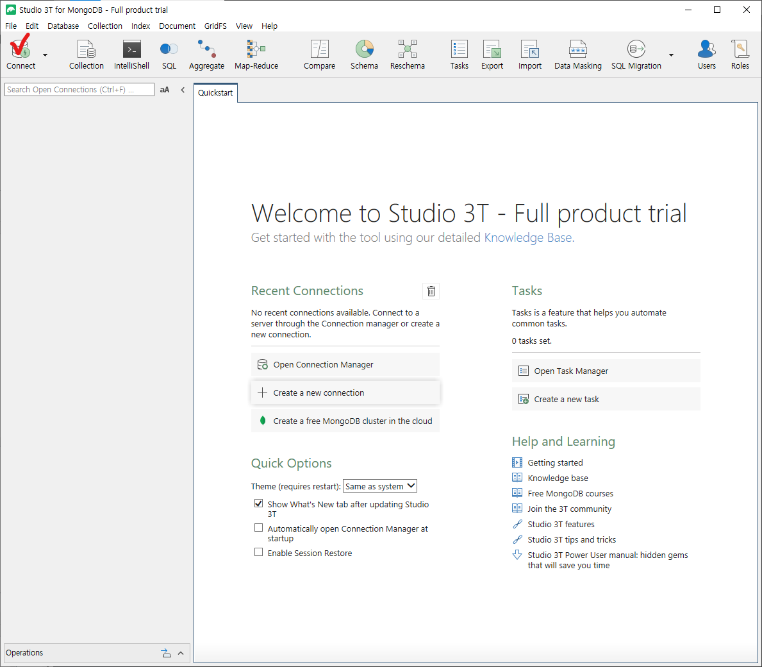The height and width of the screenshot is (667, 762).
Task: Click the Operations panel label
Action: 24,653
